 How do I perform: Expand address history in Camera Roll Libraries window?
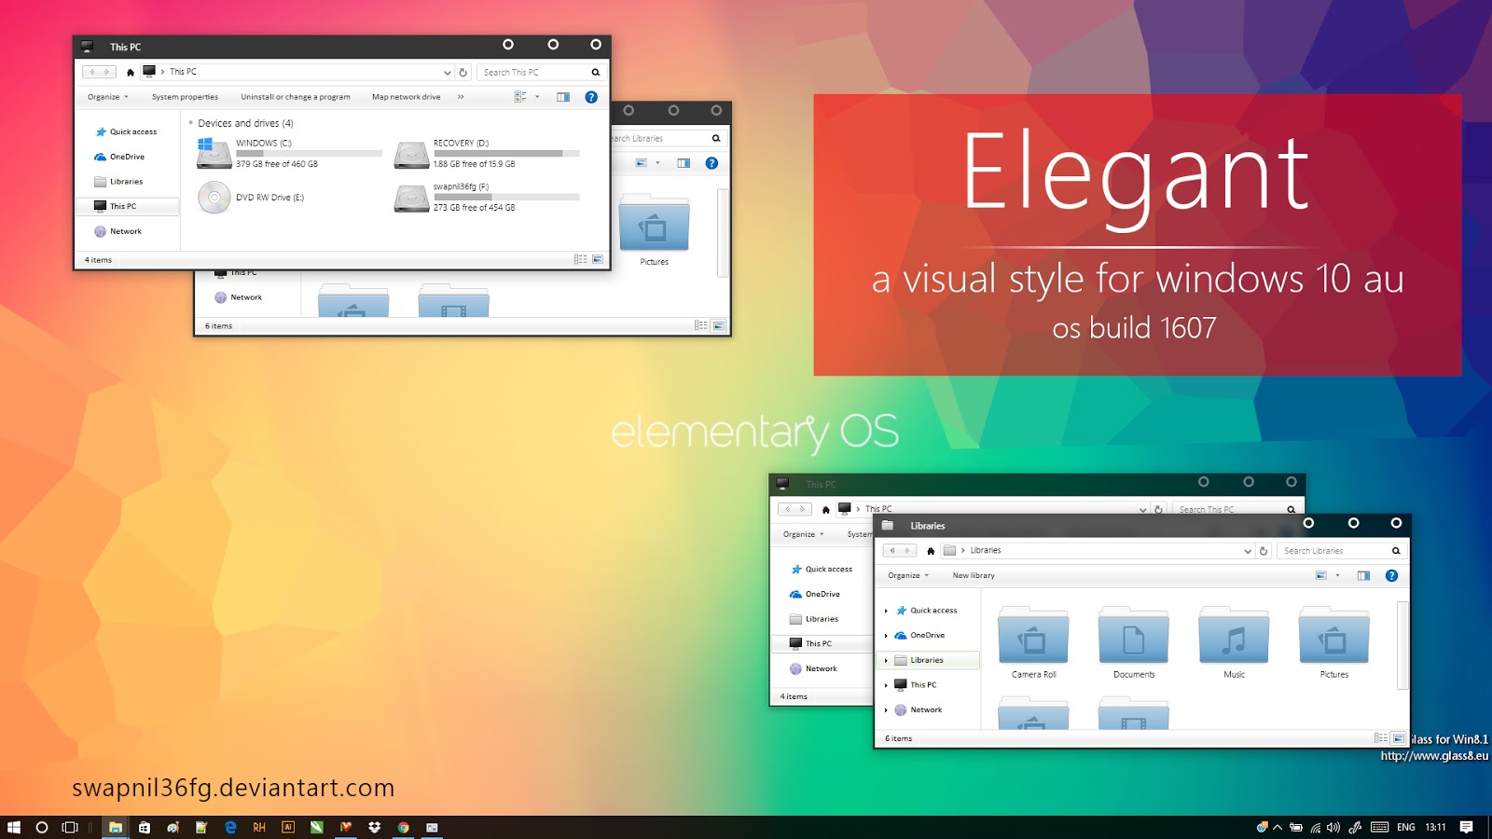(1248, 551)
